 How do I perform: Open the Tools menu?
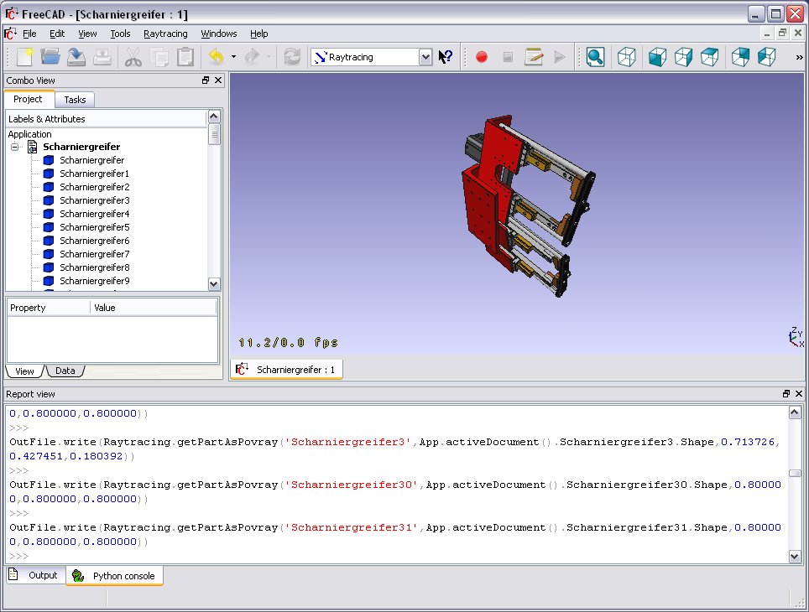120,34
